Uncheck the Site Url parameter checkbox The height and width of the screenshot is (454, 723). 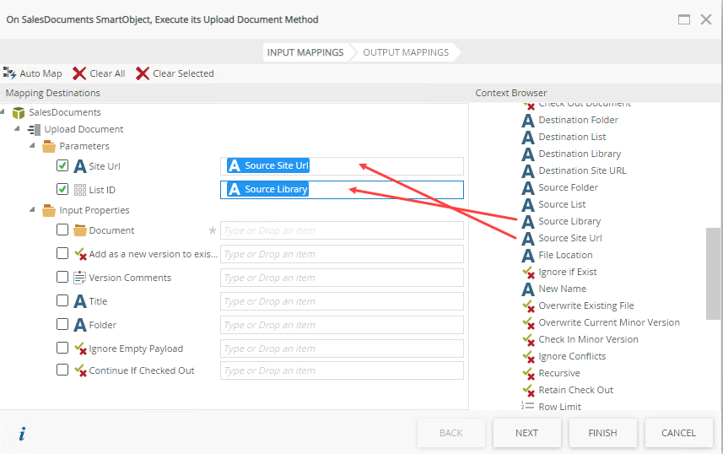point(62,166)
